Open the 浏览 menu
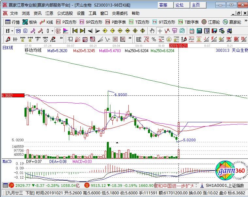248x197 pixels. tap(25, 13)
